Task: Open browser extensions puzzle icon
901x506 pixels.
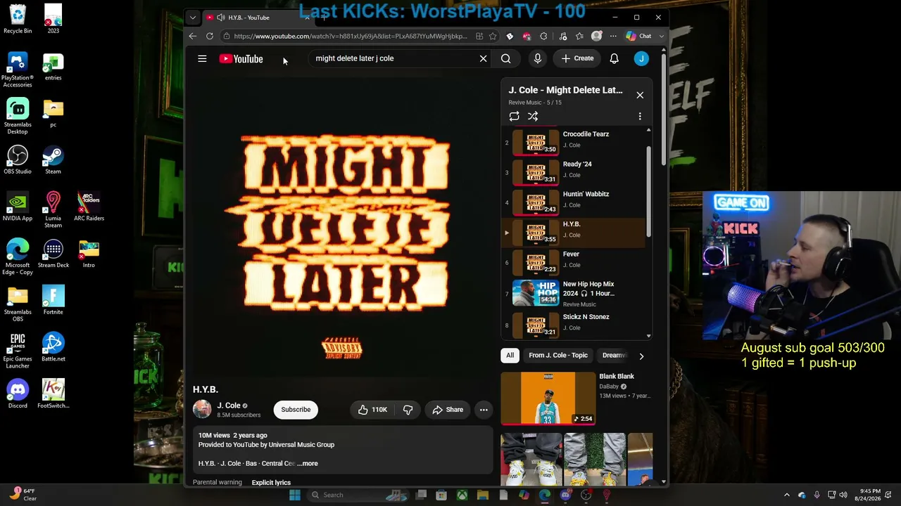Action: pos(543,36)
